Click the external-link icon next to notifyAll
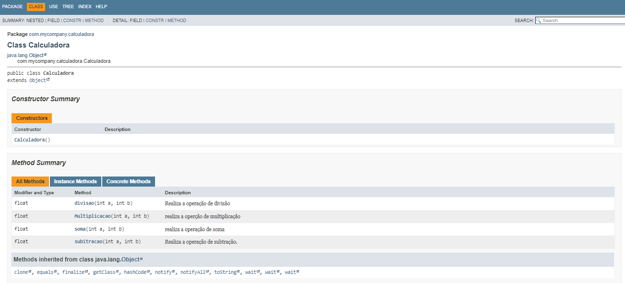Viewport: 625px width, 283px height. tap(207, 271)
